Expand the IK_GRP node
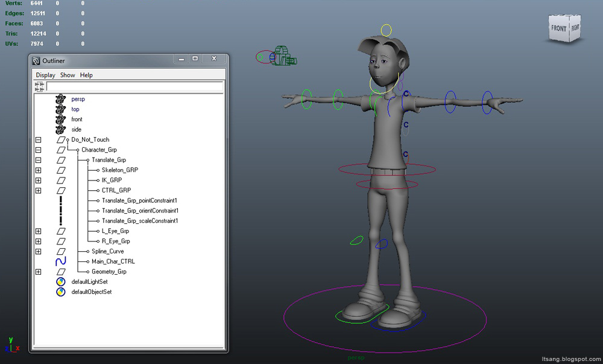This screenshot has width=603, height=364. (38, 180)
